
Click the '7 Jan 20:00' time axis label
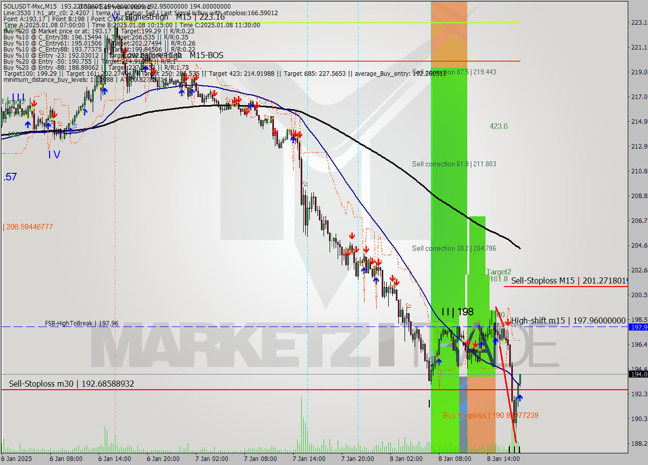[357, 459]
